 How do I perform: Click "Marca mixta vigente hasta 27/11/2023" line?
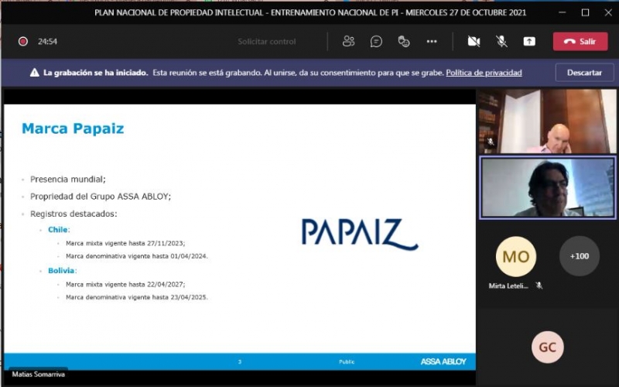(x=125, y=243)
